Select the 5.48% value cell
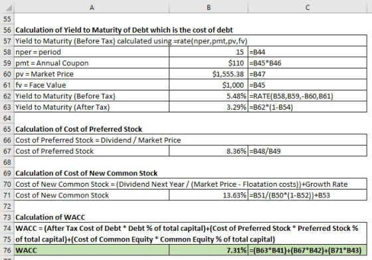Screen dimensions: 372x260 coord(209,96)
